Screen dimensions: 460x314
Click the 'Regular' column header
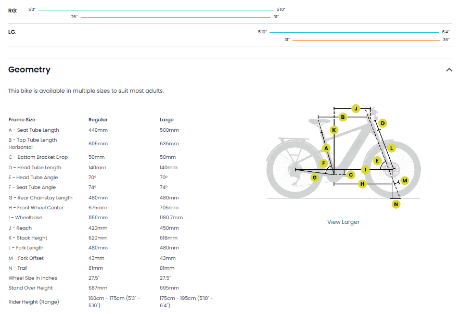point(98,120)
